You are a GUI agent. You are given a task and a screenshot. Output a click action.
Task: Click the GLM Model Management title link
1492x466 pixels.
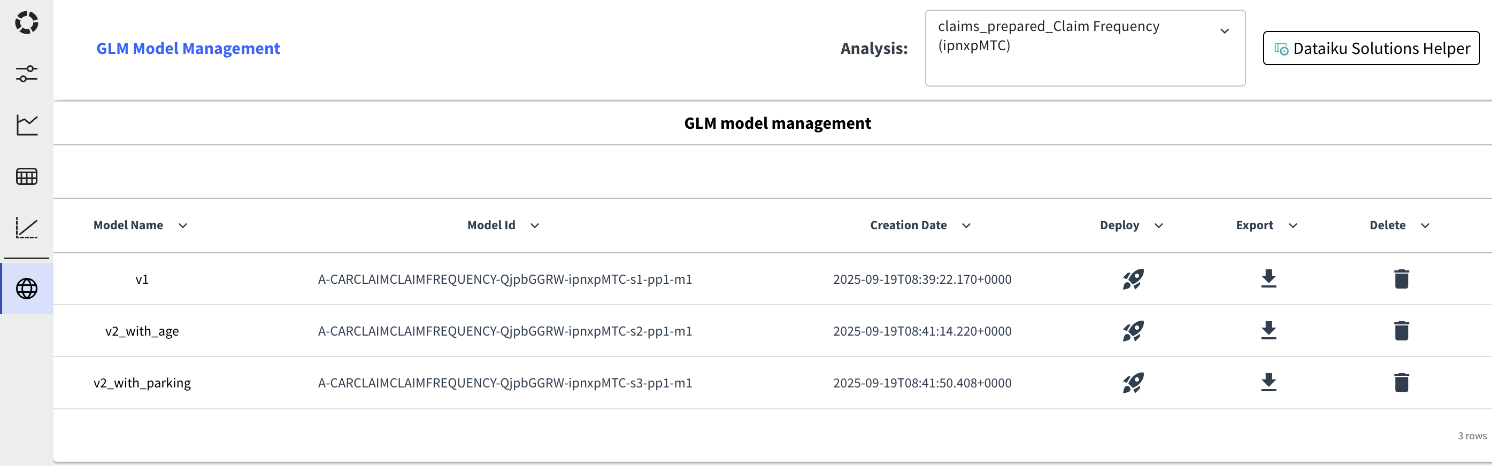(188, 48)
